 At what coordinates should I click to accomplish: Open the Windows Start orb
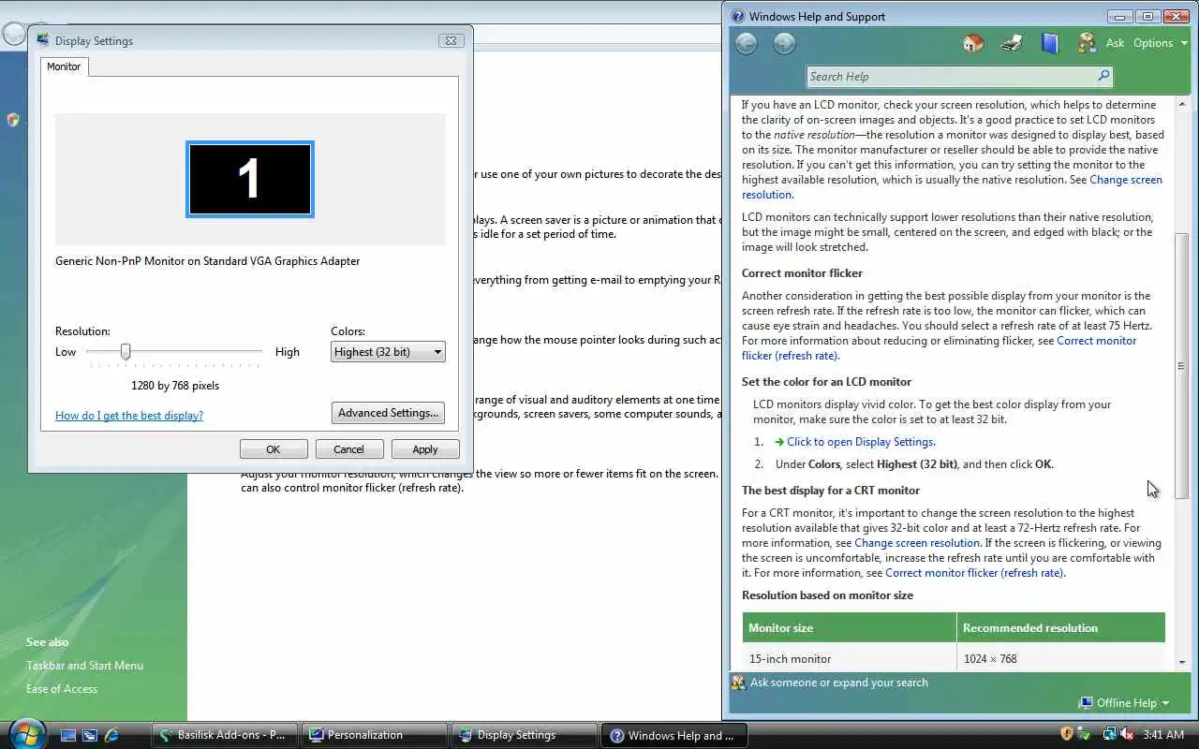click(27, 734)
